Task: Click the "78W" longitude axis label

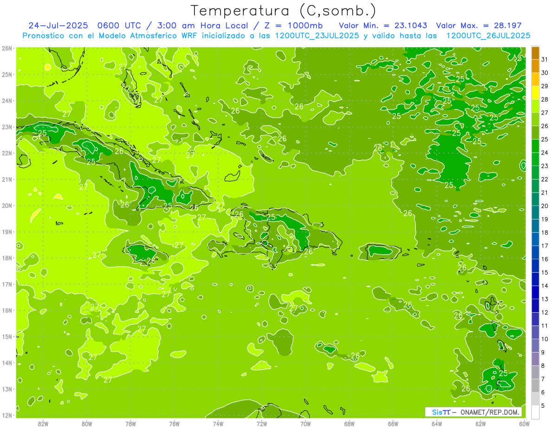Action: point(130,424)
